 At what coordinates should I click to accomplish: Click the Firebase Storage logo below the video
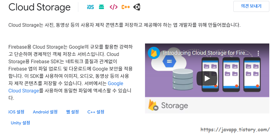168,105
